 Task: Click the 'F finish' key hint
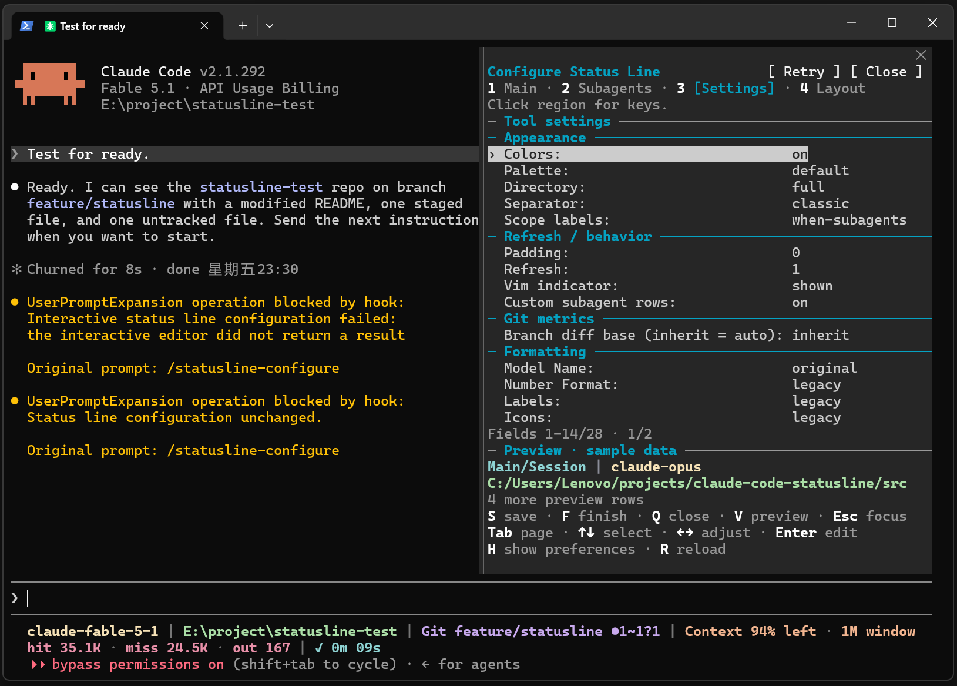pos(595,516)
